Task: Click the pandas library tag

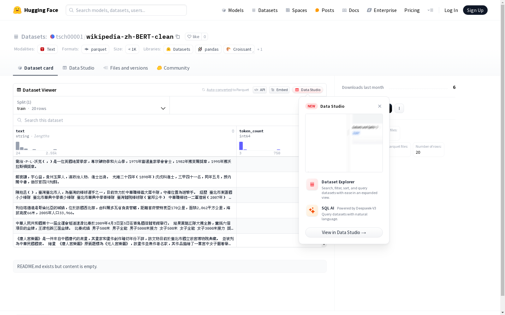Action: point(208,49)
